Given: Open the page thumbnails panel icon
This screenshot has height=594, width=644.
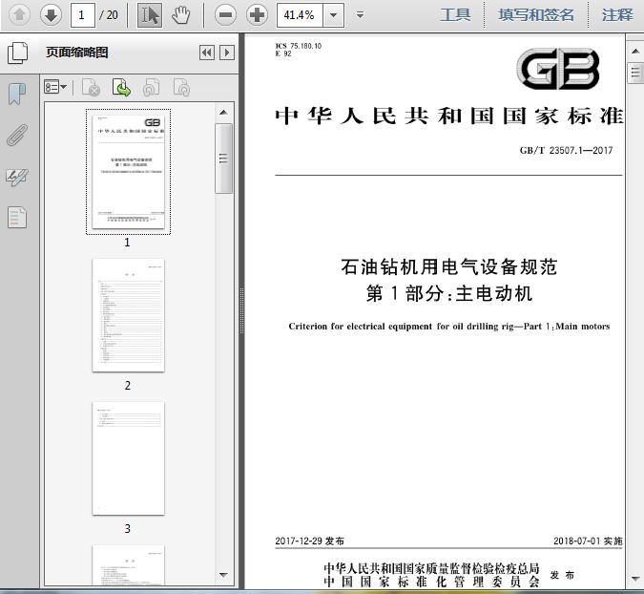Looking at the screenshot, I should 18,53.
